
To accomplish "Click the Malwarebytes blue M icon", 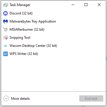I will coord(5,21).
